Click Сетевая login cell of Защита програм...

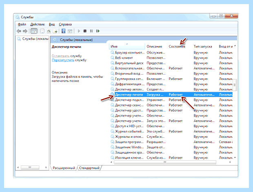point(226,142)
